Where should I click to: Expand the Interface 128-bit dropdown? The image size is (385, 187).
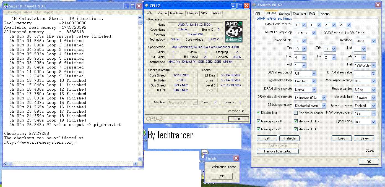click(373, 41)
